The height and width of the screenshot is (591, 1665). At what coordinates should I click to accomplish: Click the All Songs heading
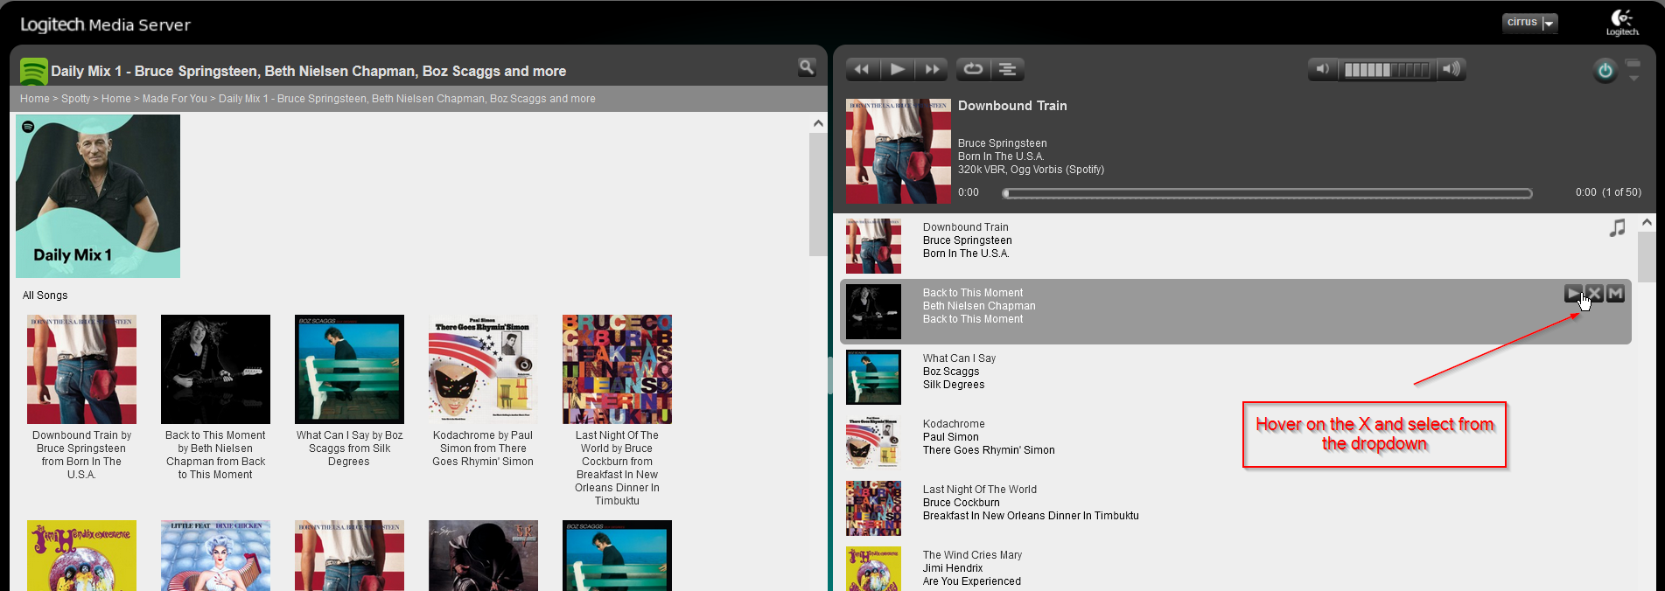coord(45,295)
